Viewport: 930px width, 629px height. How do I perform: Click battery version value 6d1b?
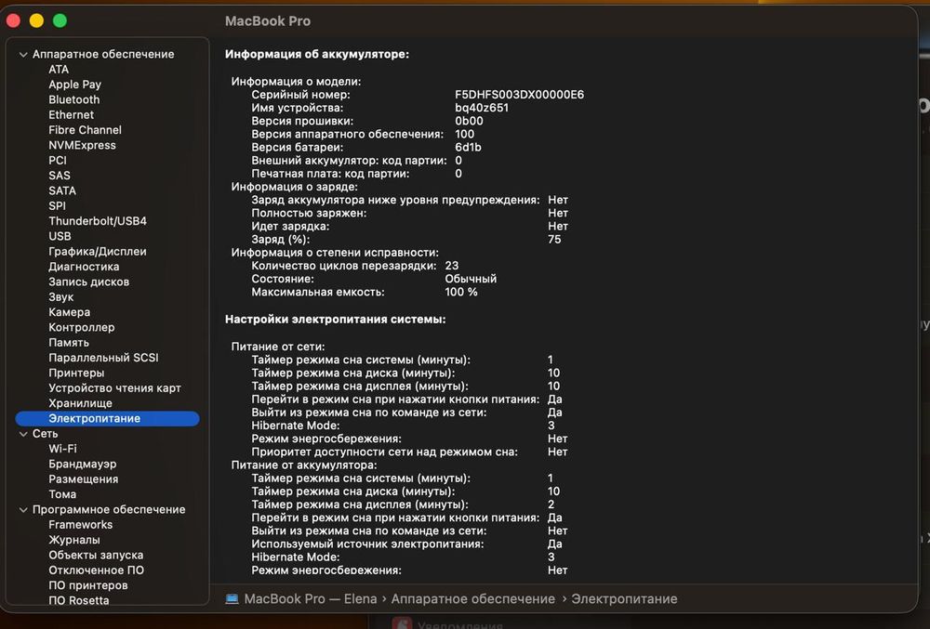point(468,148)
